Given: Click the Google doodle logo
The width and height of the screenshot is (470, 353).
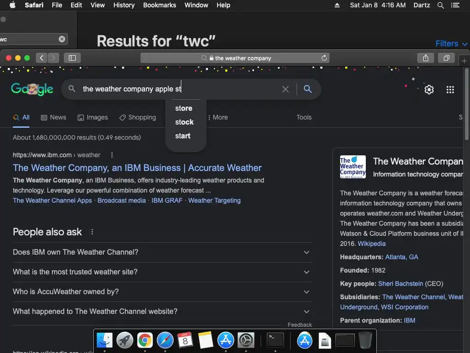Looking at the screenshot, I should pos(32,89).
